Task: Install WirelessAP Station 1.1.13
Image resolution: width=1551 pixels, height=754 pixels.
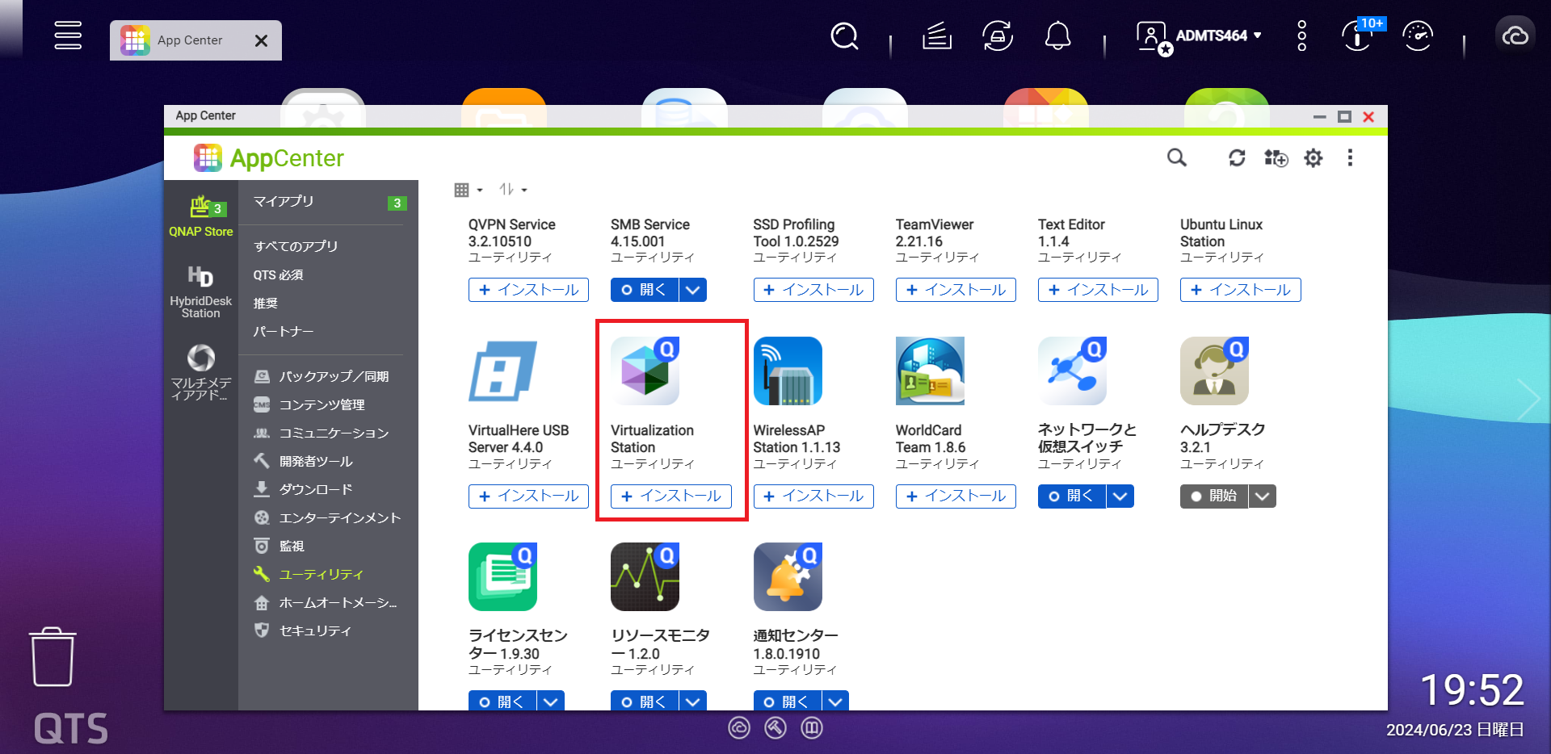Action: click(x=813, y=496)
